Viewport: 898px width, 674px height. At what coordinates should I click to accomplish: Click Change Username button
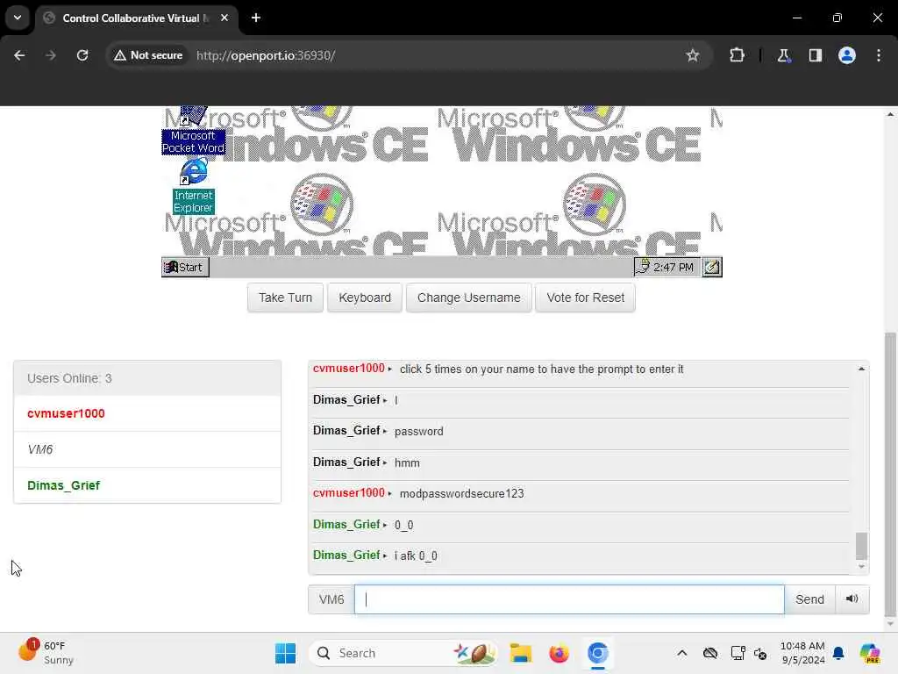(468, 298)
